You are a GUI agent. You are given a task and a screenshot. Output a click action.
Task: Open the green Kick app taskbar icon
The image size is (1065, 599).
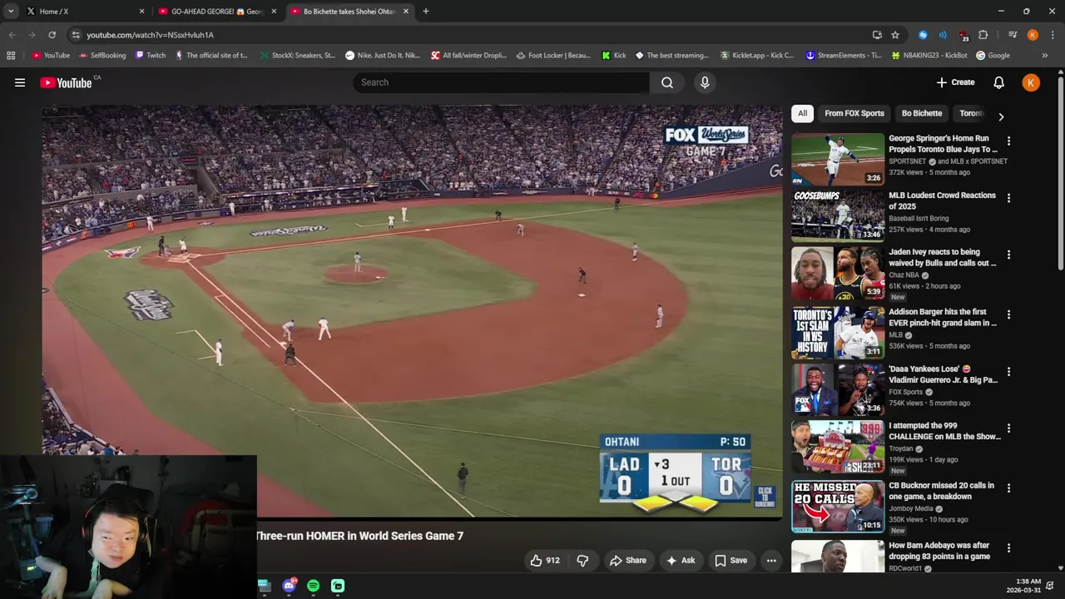(x=338, y=586)
